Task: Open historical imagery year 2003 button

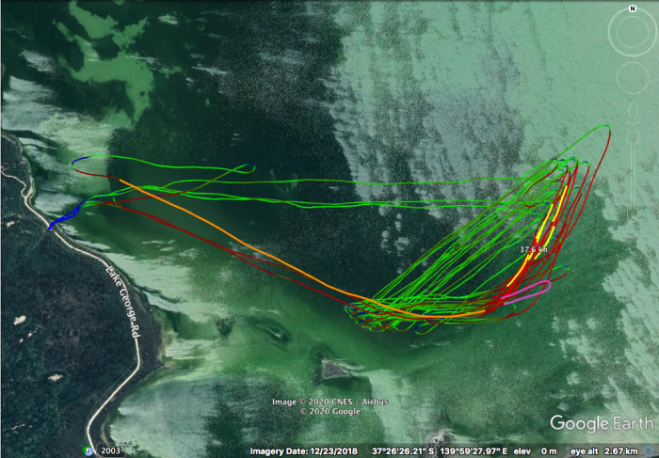Action: 110,450
